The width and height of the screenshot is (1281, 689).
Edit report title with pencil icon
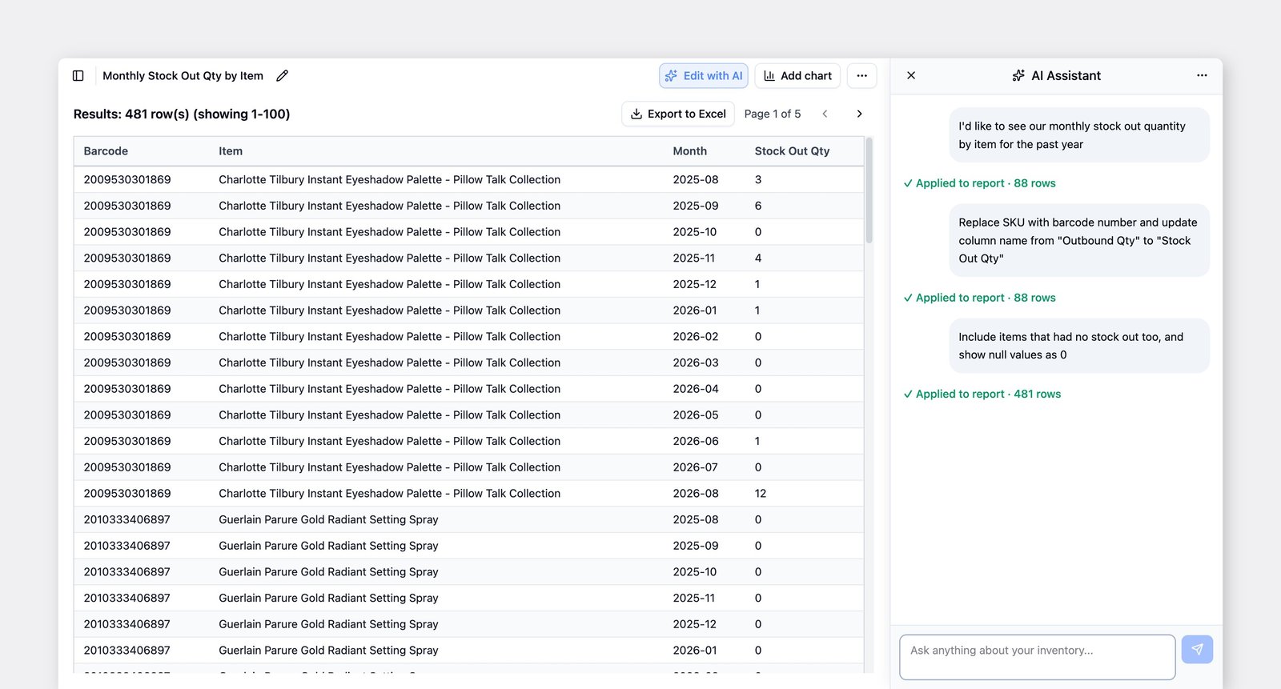[x=282, y=76]
